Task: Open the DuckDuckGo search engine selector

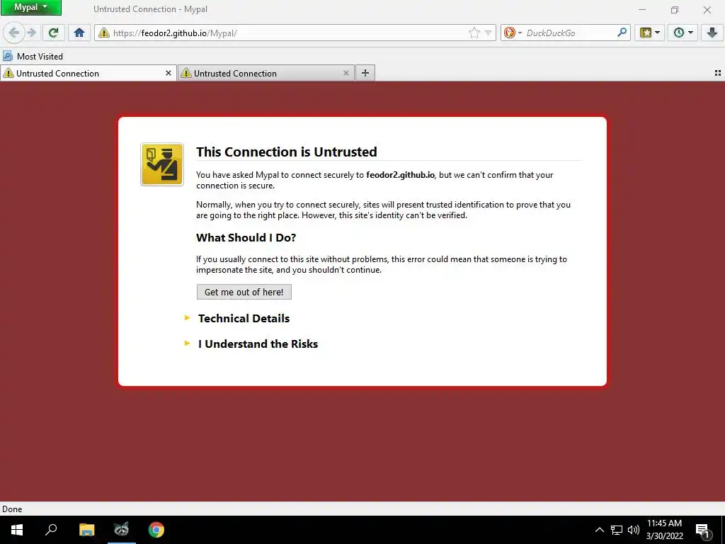Action: [x=513, y=33]
